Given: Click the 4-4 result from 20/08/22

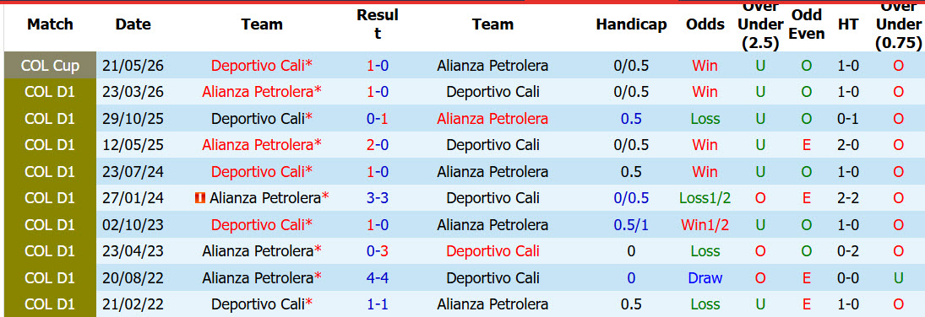Looking at the screenshot, I should (x=378, y=277).
